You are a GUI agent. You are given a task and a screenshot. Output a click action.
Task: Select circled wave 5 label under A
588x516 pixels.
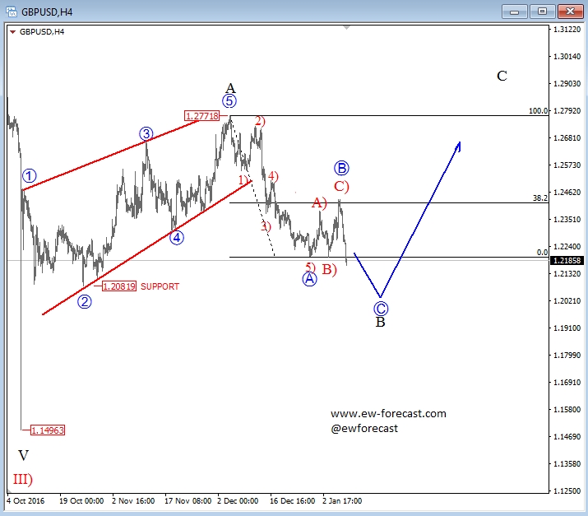tap(229, 101)
